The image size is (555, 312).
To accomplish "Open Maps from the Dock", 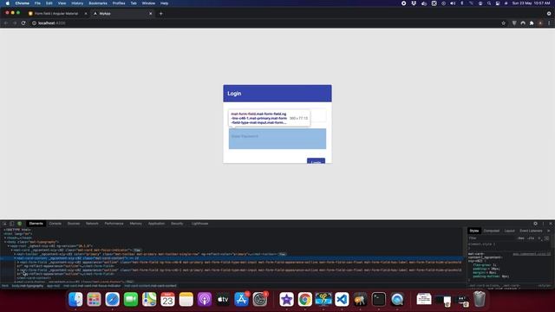I will pyautogui.click(x=149, y=300).
